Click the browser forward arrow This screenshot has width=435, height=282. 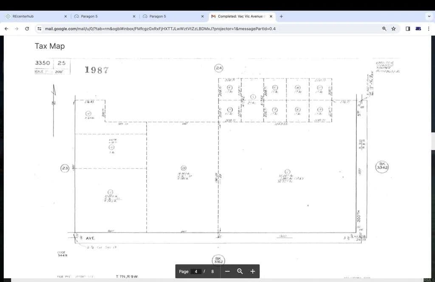[x=17, y=29]
